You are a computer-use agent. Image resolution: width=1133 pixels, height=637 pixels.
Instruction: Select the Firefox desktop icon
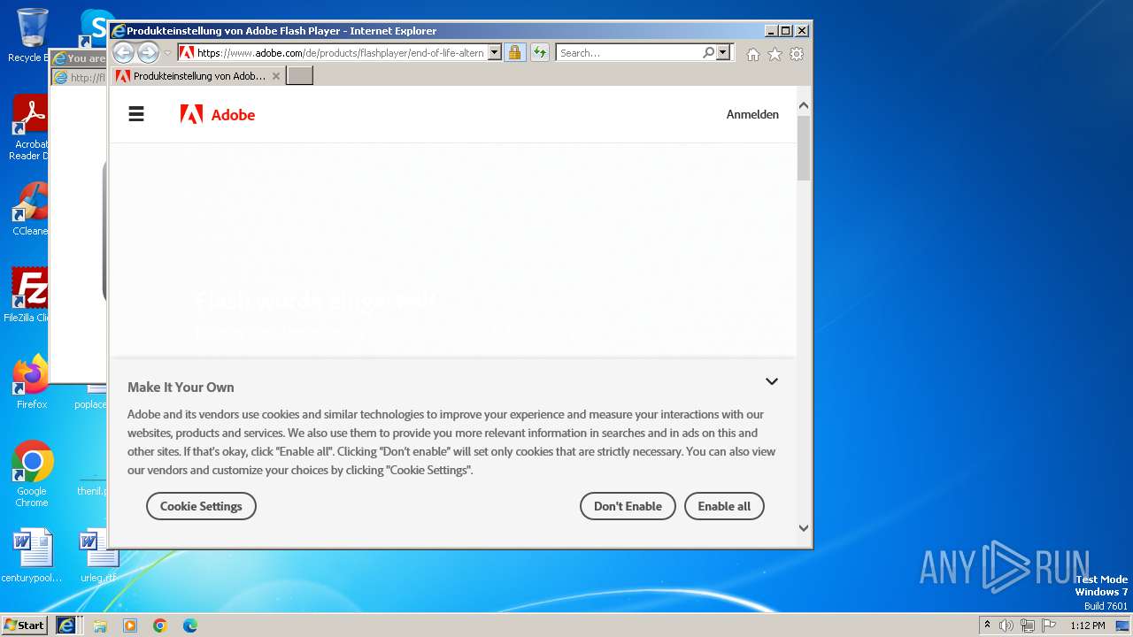31,382
